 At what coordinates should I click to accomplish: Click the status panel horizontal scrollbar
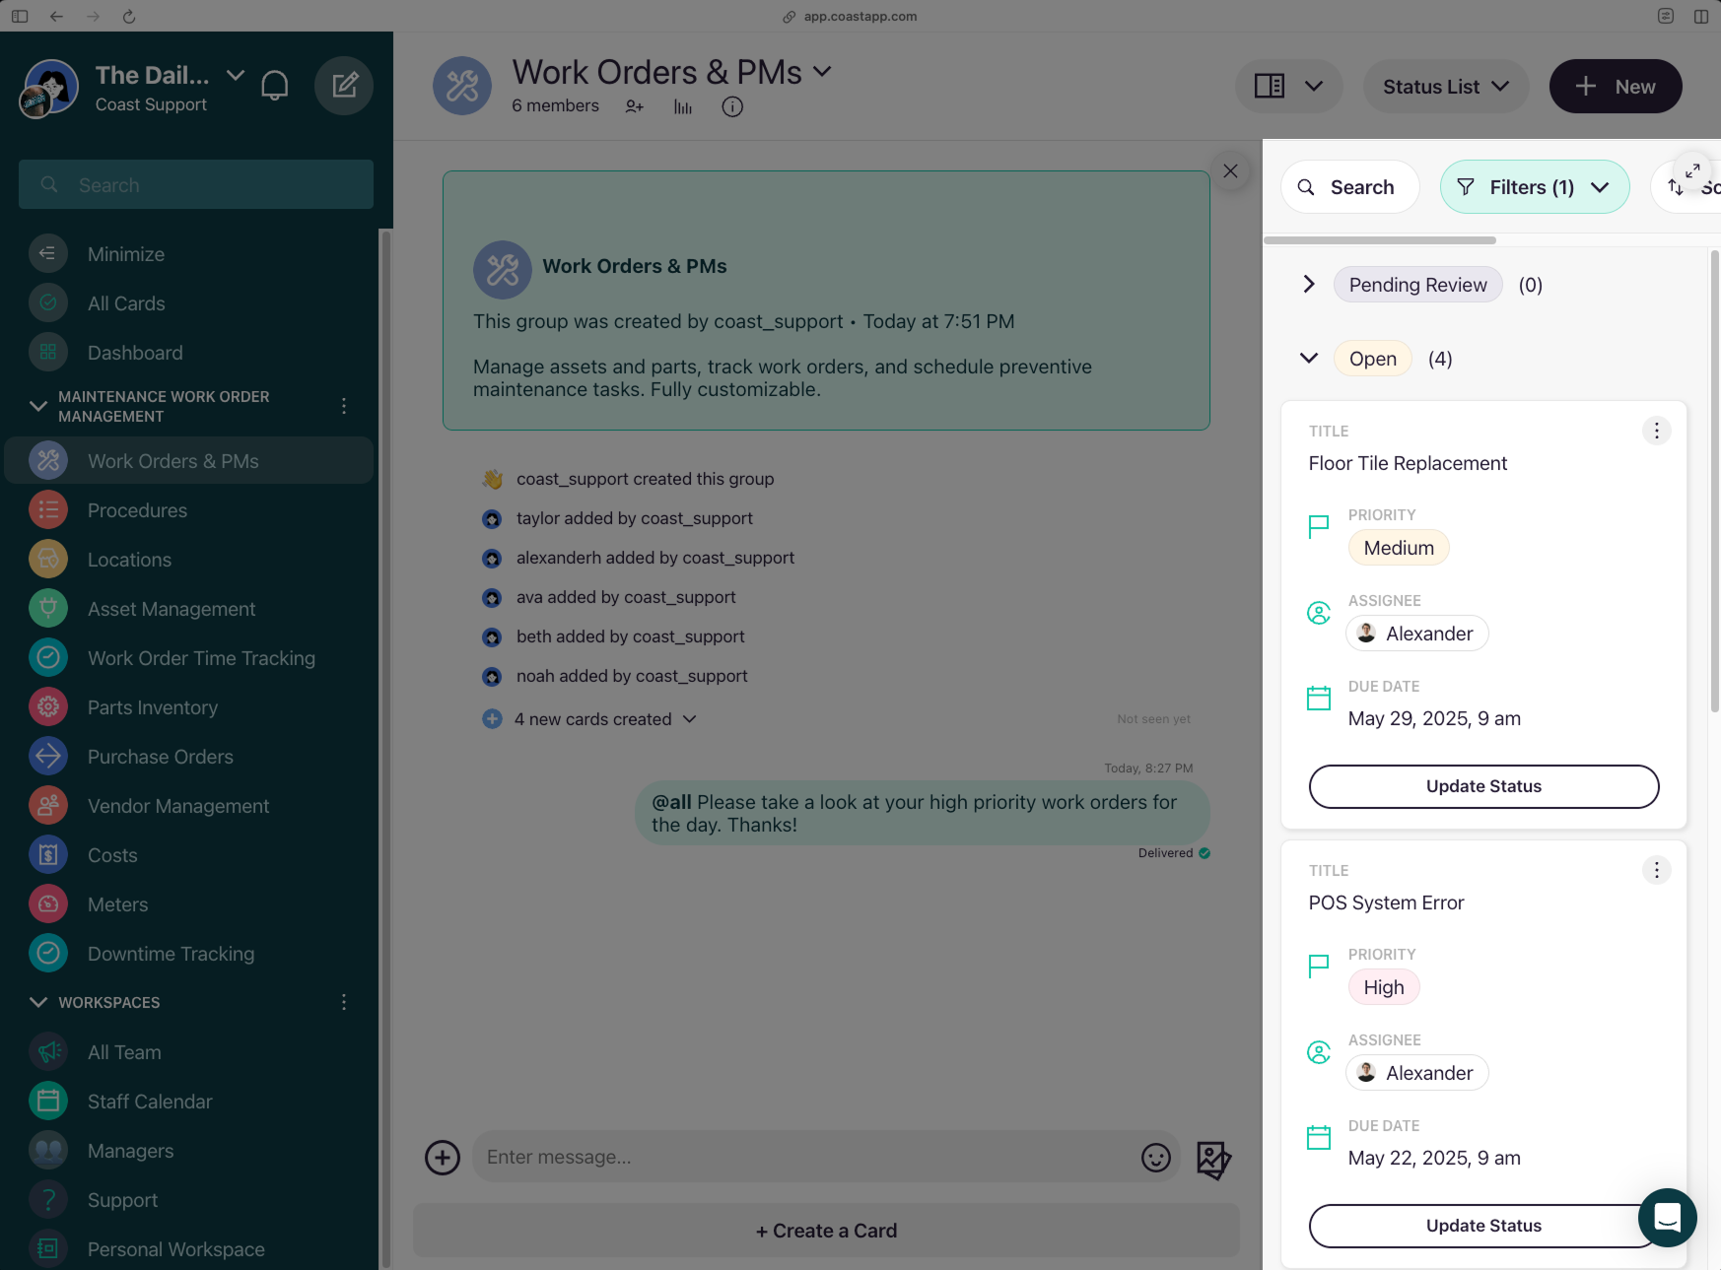coord(1380,240)
